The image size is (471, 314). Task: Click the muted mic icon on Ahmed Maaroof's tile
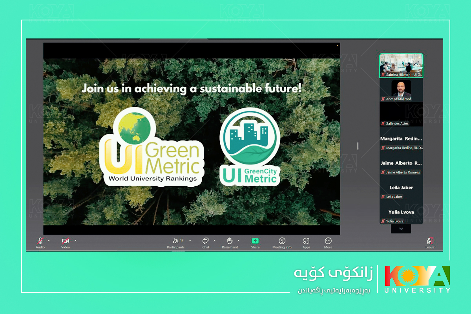383,99
